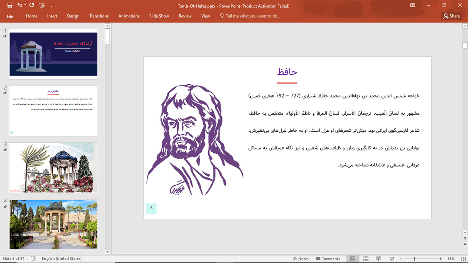Launch Slide Show from status bar icon
468x263 pixels.
point(392,259)
